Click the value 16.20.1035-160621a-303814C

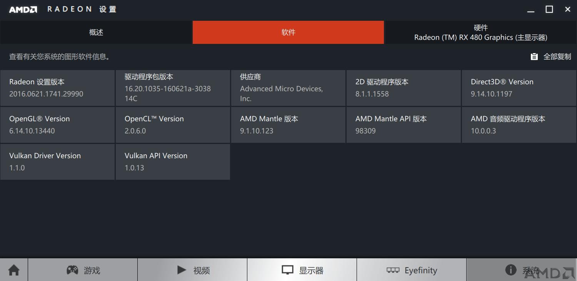tap(168, 94)
